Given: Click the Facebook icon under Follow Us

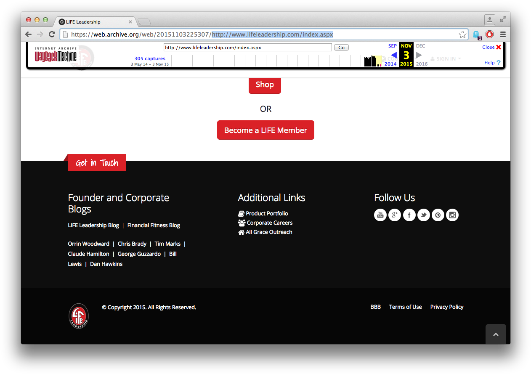Looking at the screenshot, I should [409, 215].
